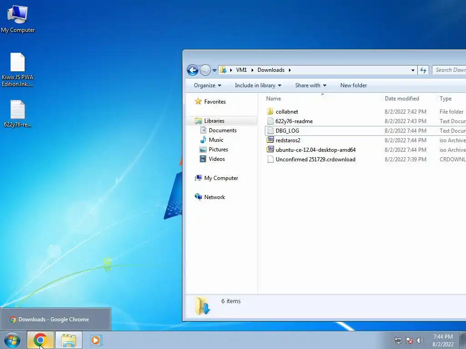Select redstaros2 file name
This screenshot has width=466, height=349.
click(x=288, y=140)
